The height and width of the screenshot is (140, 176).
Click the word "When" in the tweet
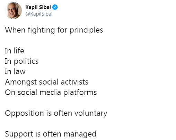[15, 30]
